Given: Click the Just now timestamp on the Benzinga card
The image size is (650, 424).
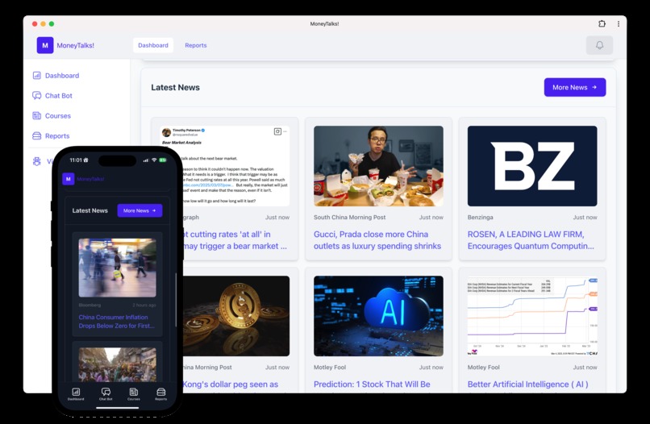Looking at the screenshot, I should (x=585, y=217).
